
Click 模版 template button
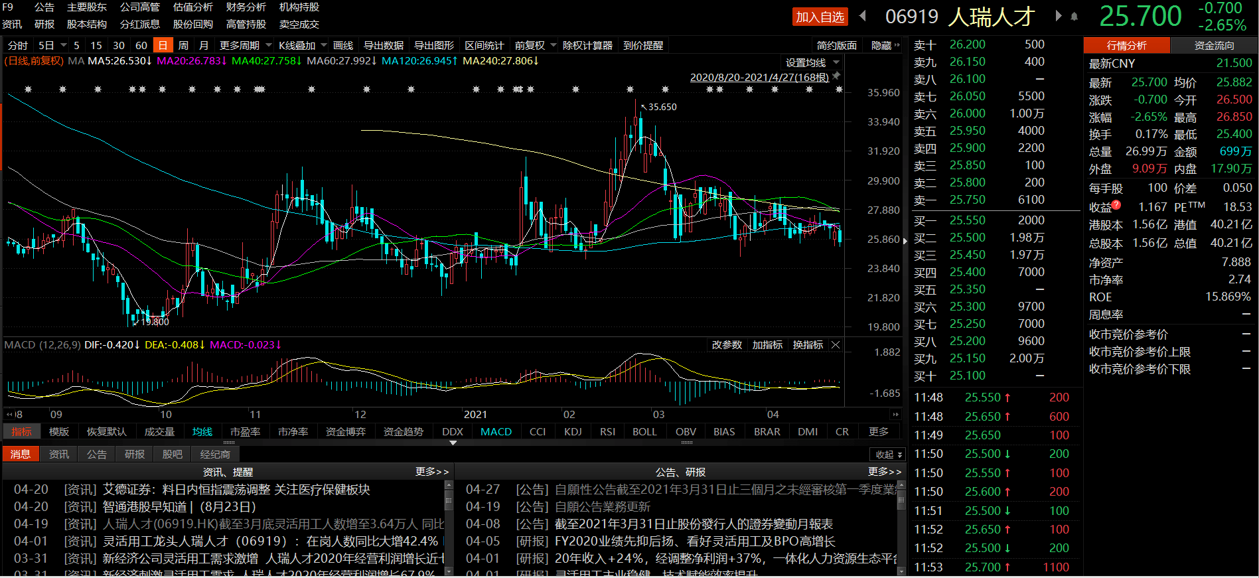59,432
